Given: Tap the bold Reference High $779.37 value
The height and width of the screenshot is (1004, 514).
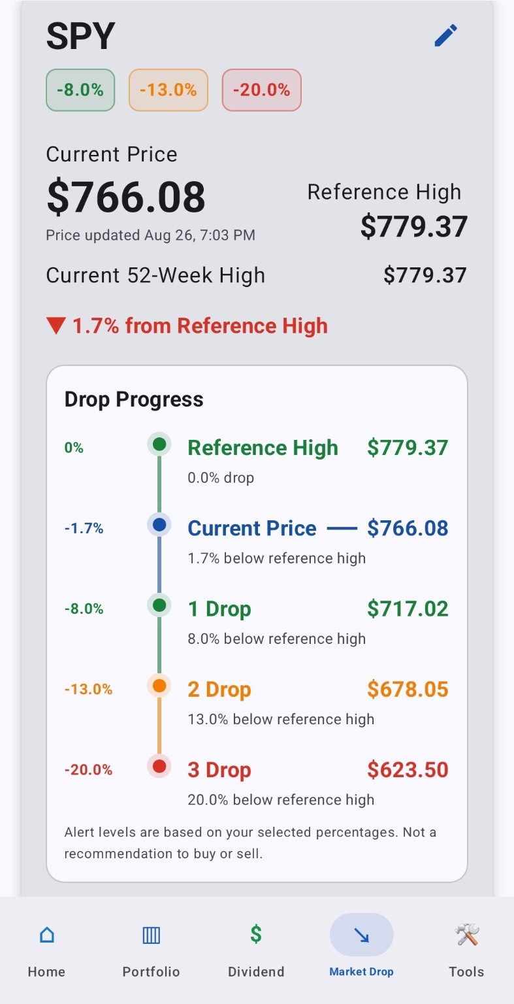Looking at the screenshot, I should [414, 227].
